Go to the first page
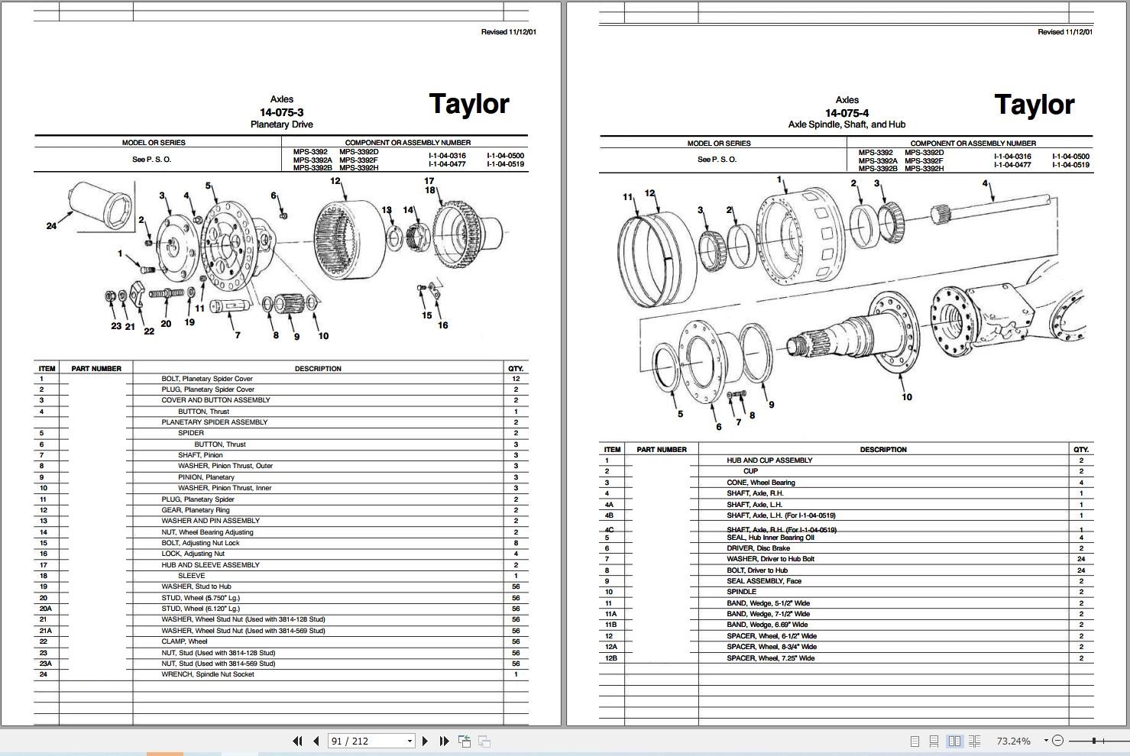 coord(297,741)
